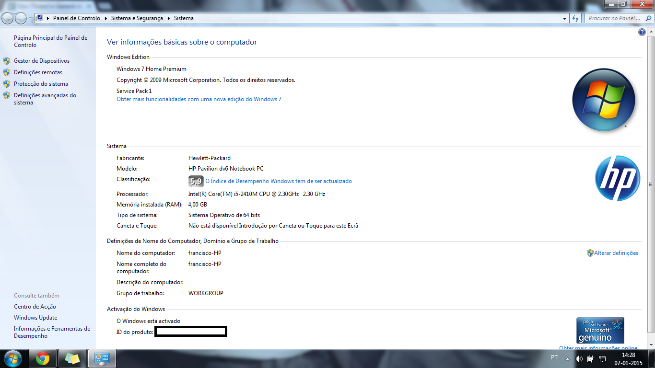Open Sticky Notes from the taskbar
Screen dimensions: 655x368
pyautogui.click(x=72, y=358)
